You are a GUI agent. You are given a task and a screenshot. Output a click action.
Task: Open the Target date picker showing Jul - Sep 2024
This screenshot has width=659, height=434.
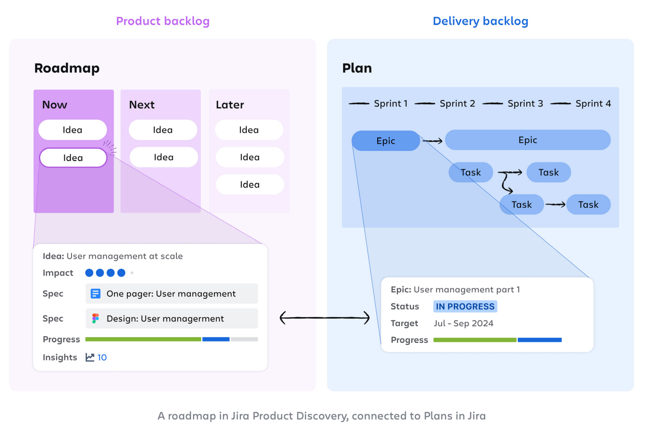463,323
